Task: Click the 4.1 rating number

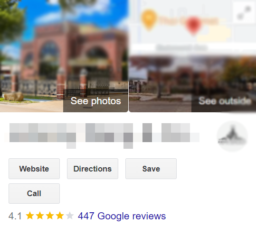Action: tap(15, 216)
